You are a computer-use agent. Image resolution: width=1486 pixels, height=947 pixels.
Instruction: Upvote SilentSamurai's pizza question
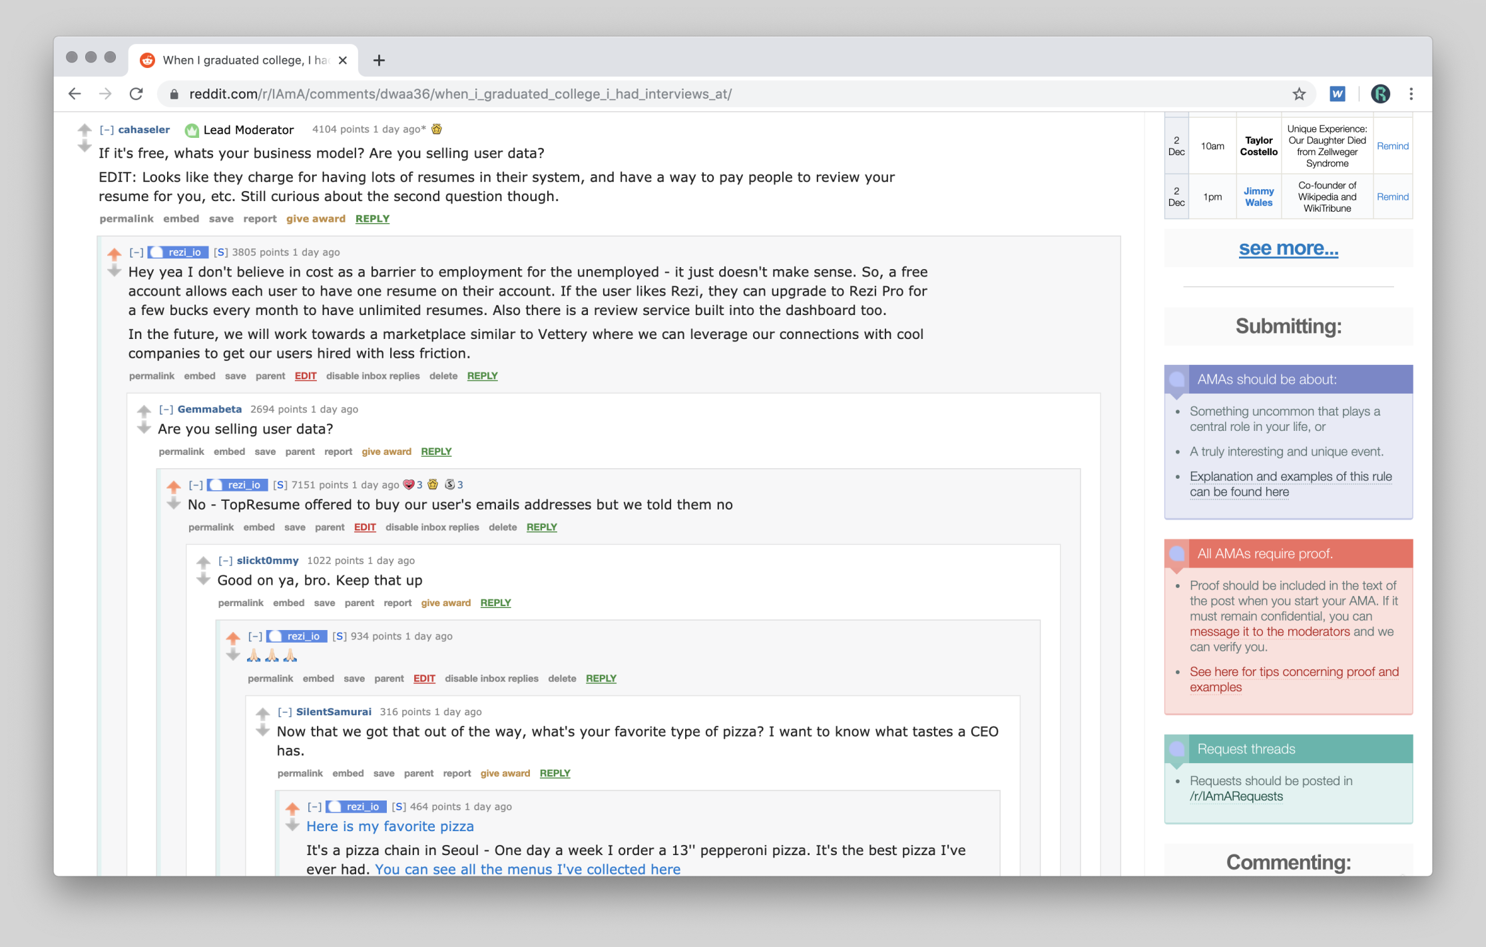pyautogui.click(x=262, y=713)
